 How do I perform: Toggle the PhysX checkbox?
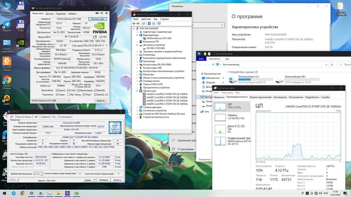coord(84,94)
